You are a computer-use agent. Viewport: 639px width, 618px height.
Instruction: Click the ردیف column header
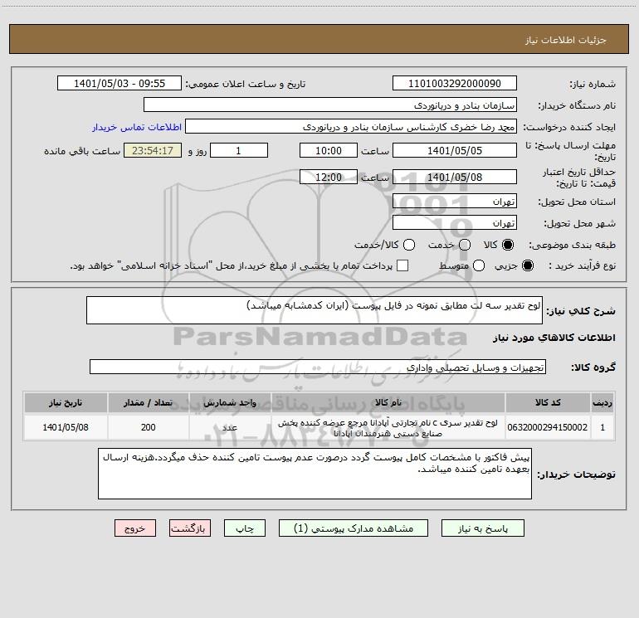(x=602, y=402)
